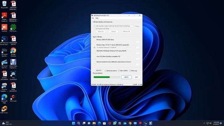Click ABORT to stop the process
The image size is (224, 126).
[x=126, y=77]
